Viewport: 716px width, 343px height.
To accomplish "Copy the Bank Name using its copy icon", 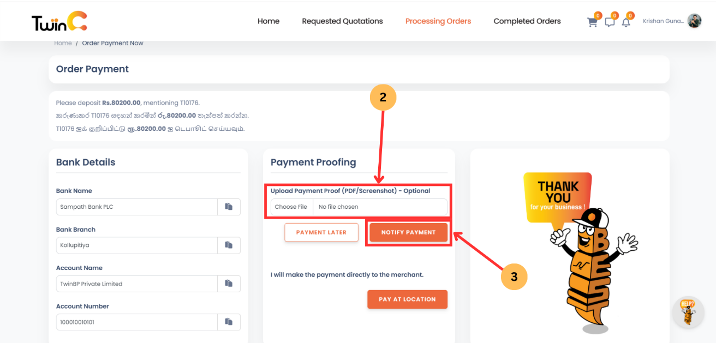I will click(229, 207).
